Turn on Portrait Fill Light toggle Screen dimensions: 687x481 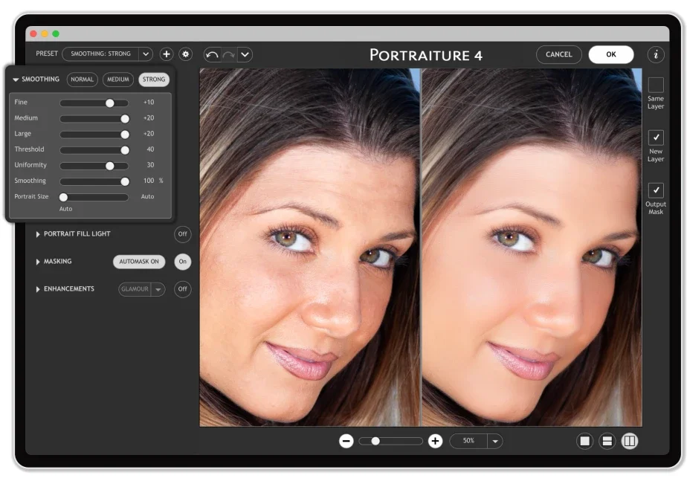click(182, 234)
